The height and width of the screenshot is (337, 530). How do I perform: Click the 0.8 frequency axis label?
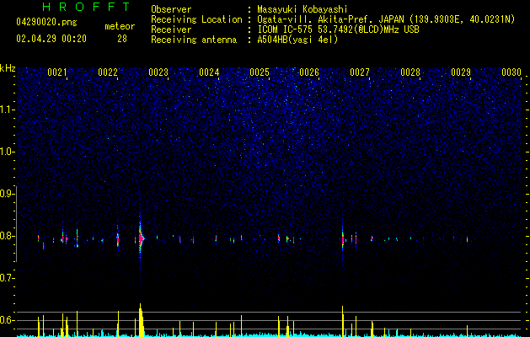click(8, 236)
